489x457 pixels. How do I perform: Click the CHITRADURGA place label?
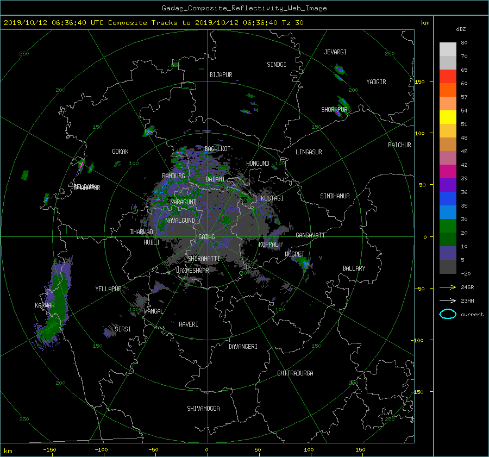[295, 373]
